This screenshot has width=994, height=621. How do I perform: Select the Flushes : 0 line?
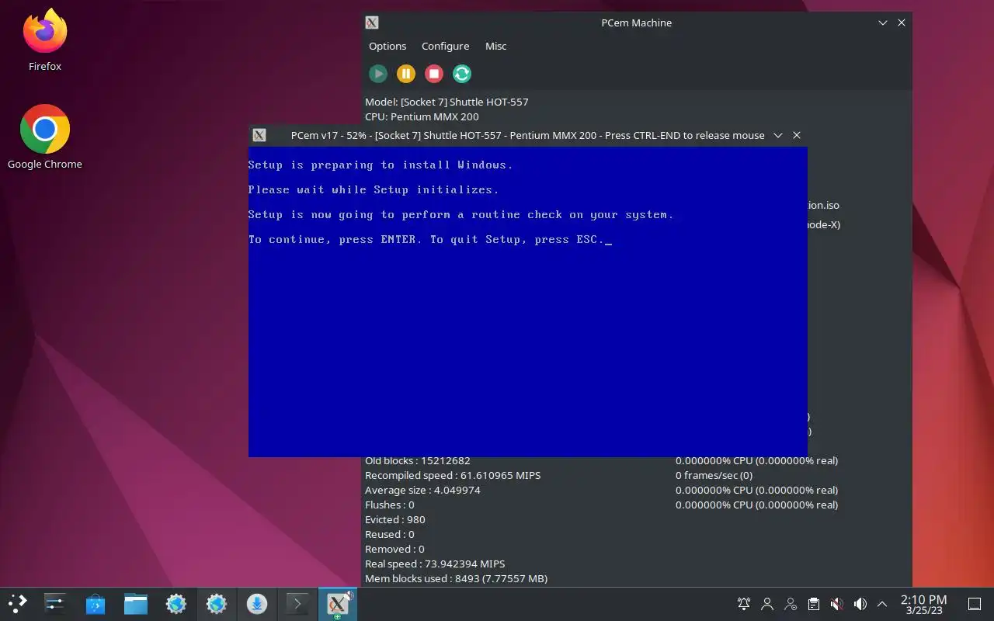click(390, 505)
